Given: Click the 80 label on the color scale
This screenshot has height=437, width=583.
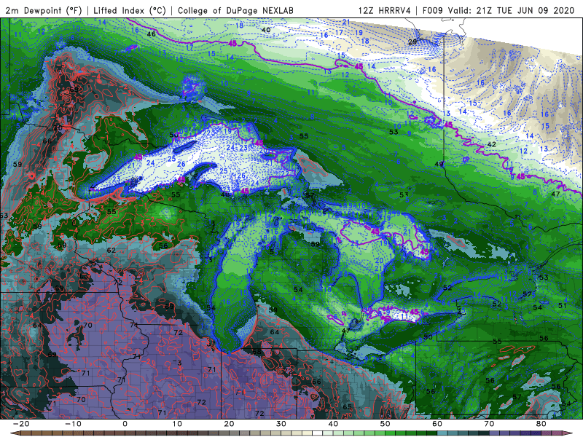Looking at the screenshot, I should pyautogui.click(x=541, y=424).
